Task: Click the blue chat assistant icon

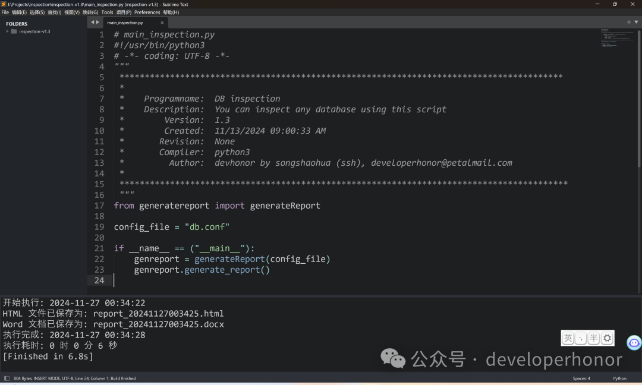Action: (x=634, y=342)
